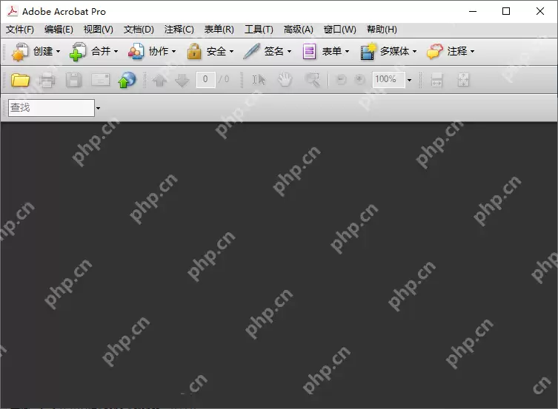The image size is (558, 409).
Task: Click the 签名 toolbar button label
Action: 274,52
